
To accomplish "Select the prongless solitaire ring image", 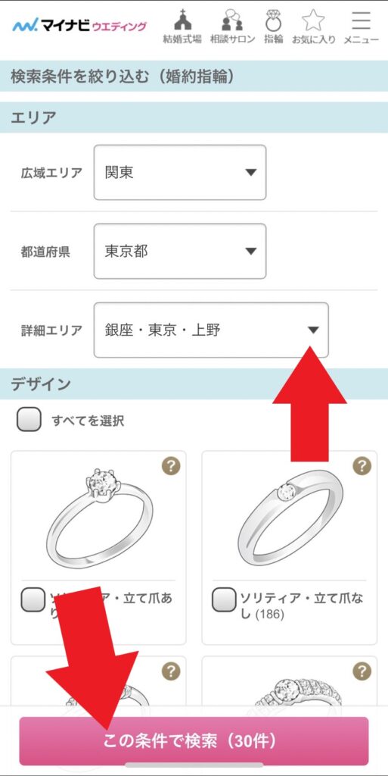I will [290, 517].
